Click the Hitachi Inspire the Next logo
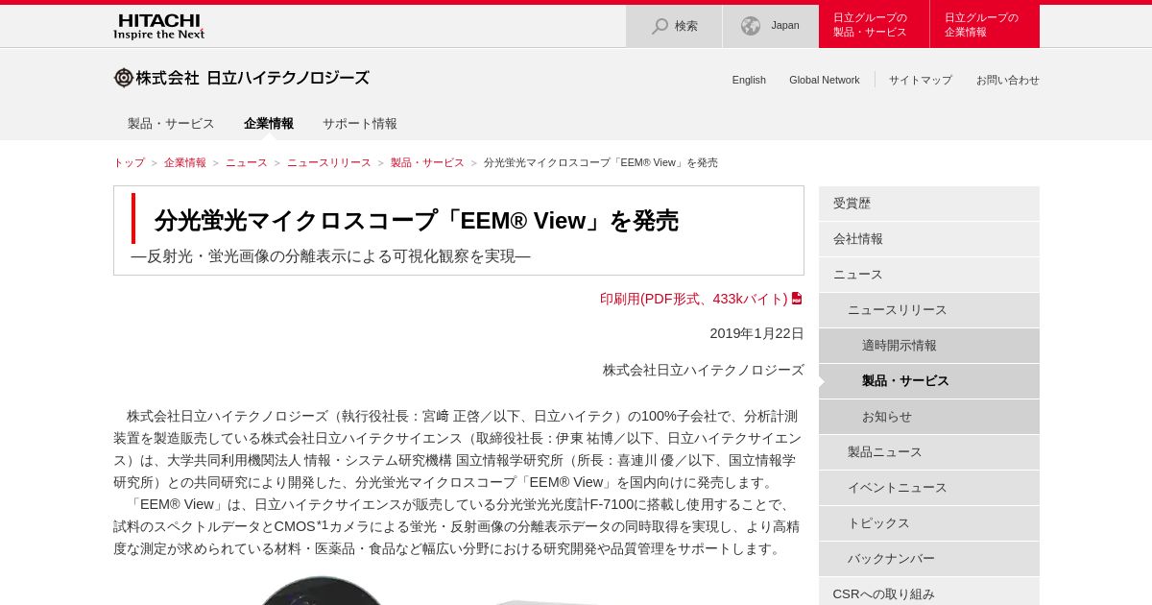 159,26
